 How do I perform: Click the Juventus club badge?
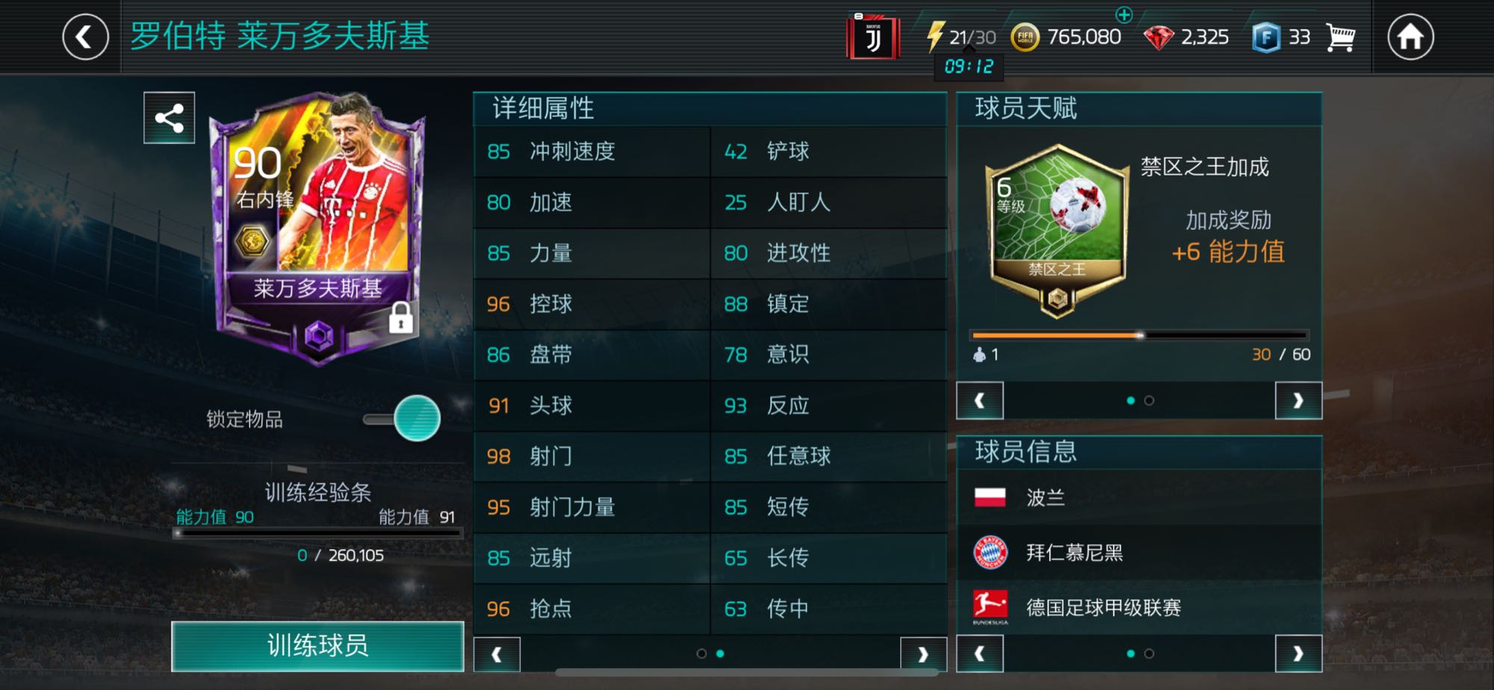tap(872, 37)
